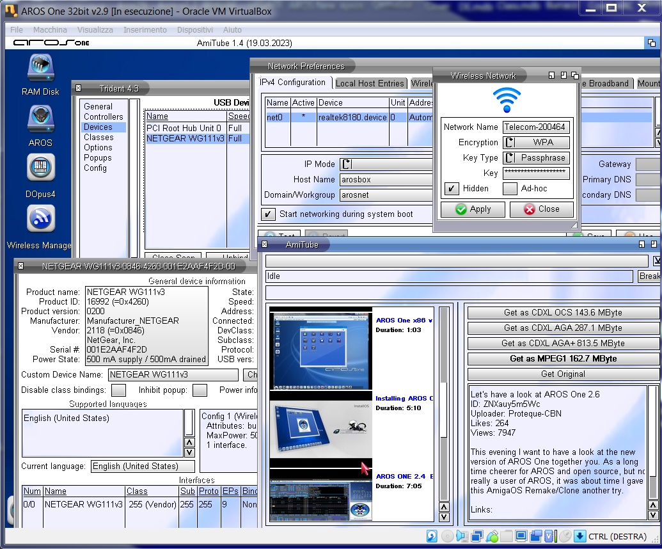Click Apply in Wireless Network
Screen dimensions: 662x549
[473, 209]
